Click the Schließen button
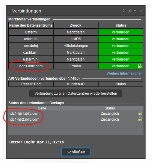 (x=76, y=152)
